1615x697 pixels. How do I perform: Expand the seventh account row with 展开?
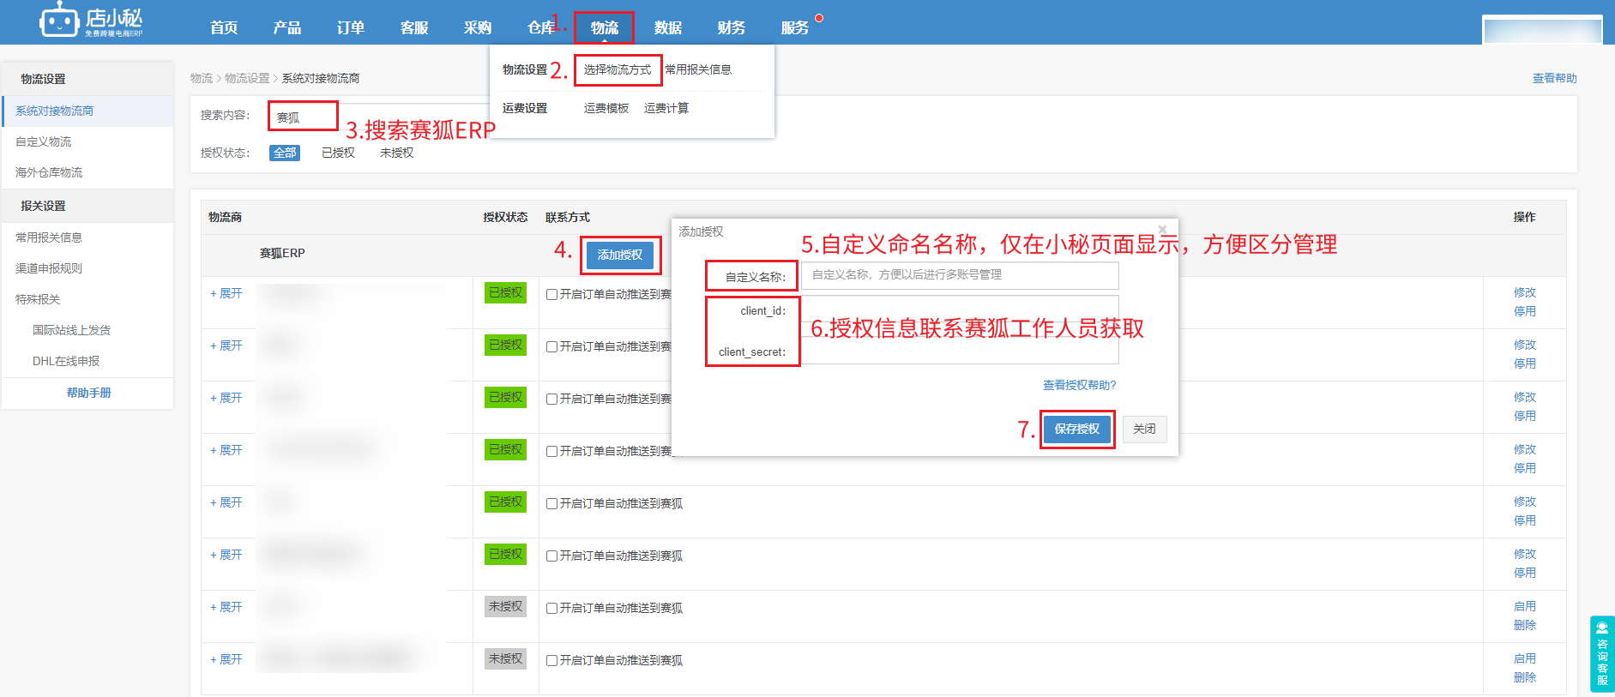tap(226, 607)
